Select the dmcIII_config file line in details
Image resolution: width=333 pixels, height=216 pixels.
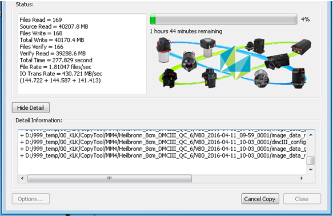pos(163,142)
